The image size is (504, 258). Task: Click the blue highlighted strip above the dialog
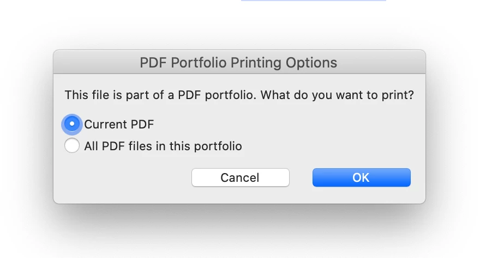point(313,1)
